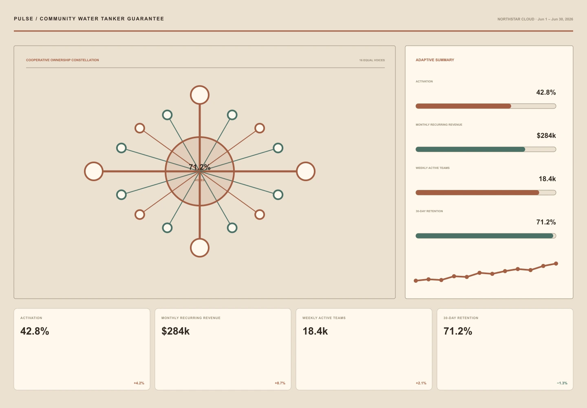
Task: Select the large rightmost constellation node
Action: (x=306, y=171)
